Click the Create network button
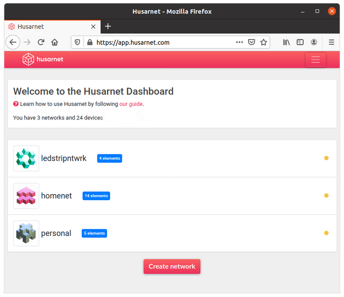This screenshot has width=344, height=297. click(172, 266)
